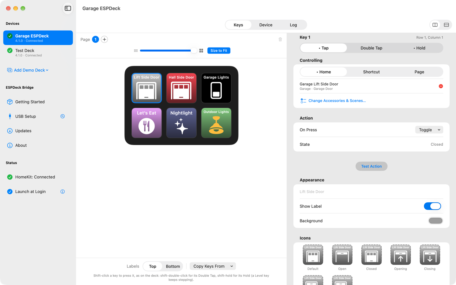Select the Page controlling tab
Image resolution: width=456 pixels, height=285 pixels.
[419, 72]
